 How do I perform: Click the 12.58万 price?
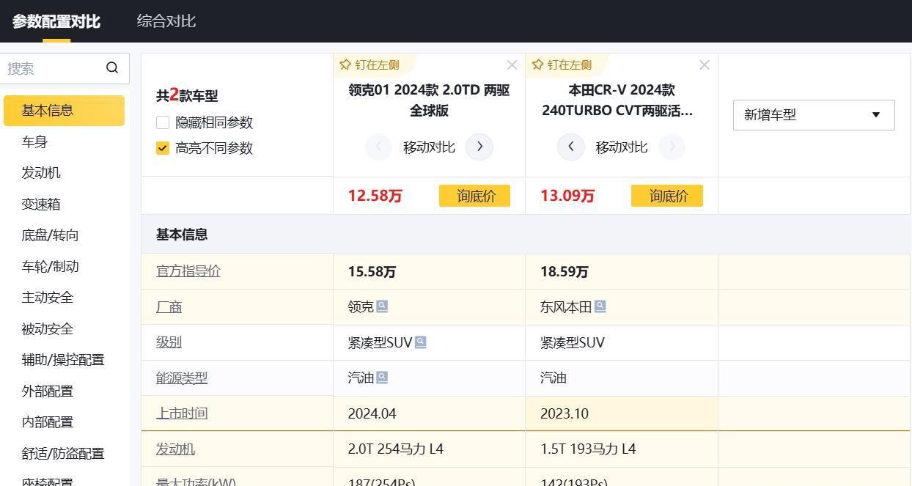pos(375,196)
